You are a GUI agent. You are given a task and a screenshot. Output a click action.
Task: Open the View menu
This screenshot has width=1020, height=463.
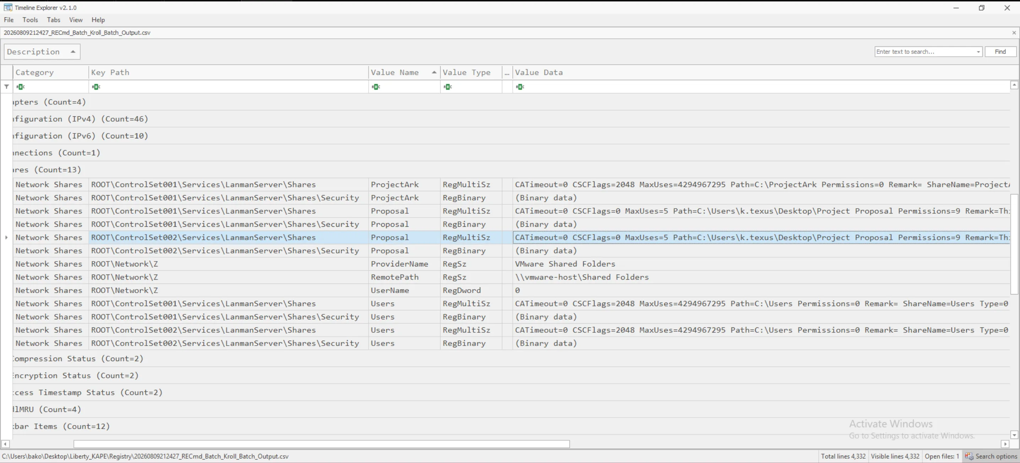point(76,20)
